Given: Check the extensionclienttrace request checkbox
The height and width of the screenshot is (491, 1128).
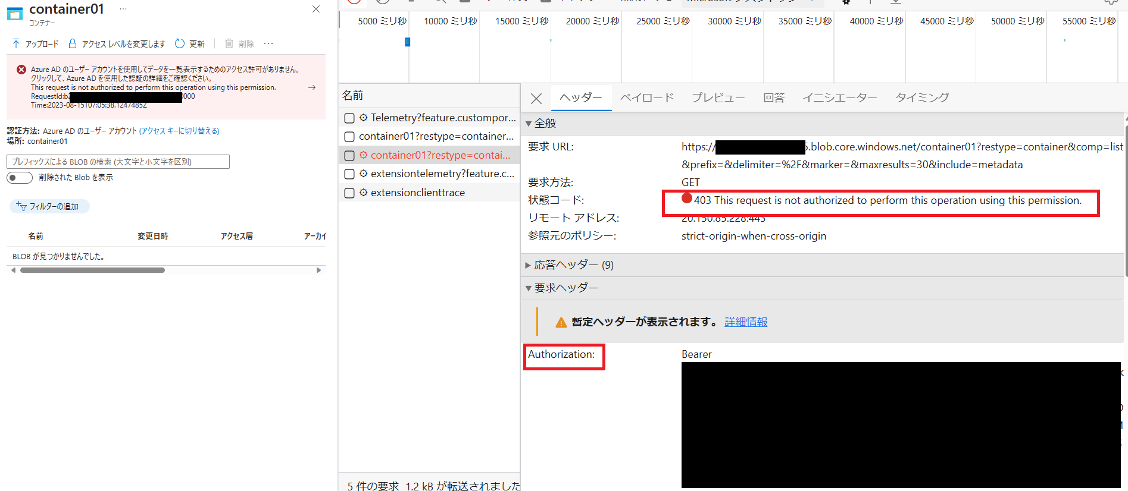Looking at the screenshot, I should (349, 193).
